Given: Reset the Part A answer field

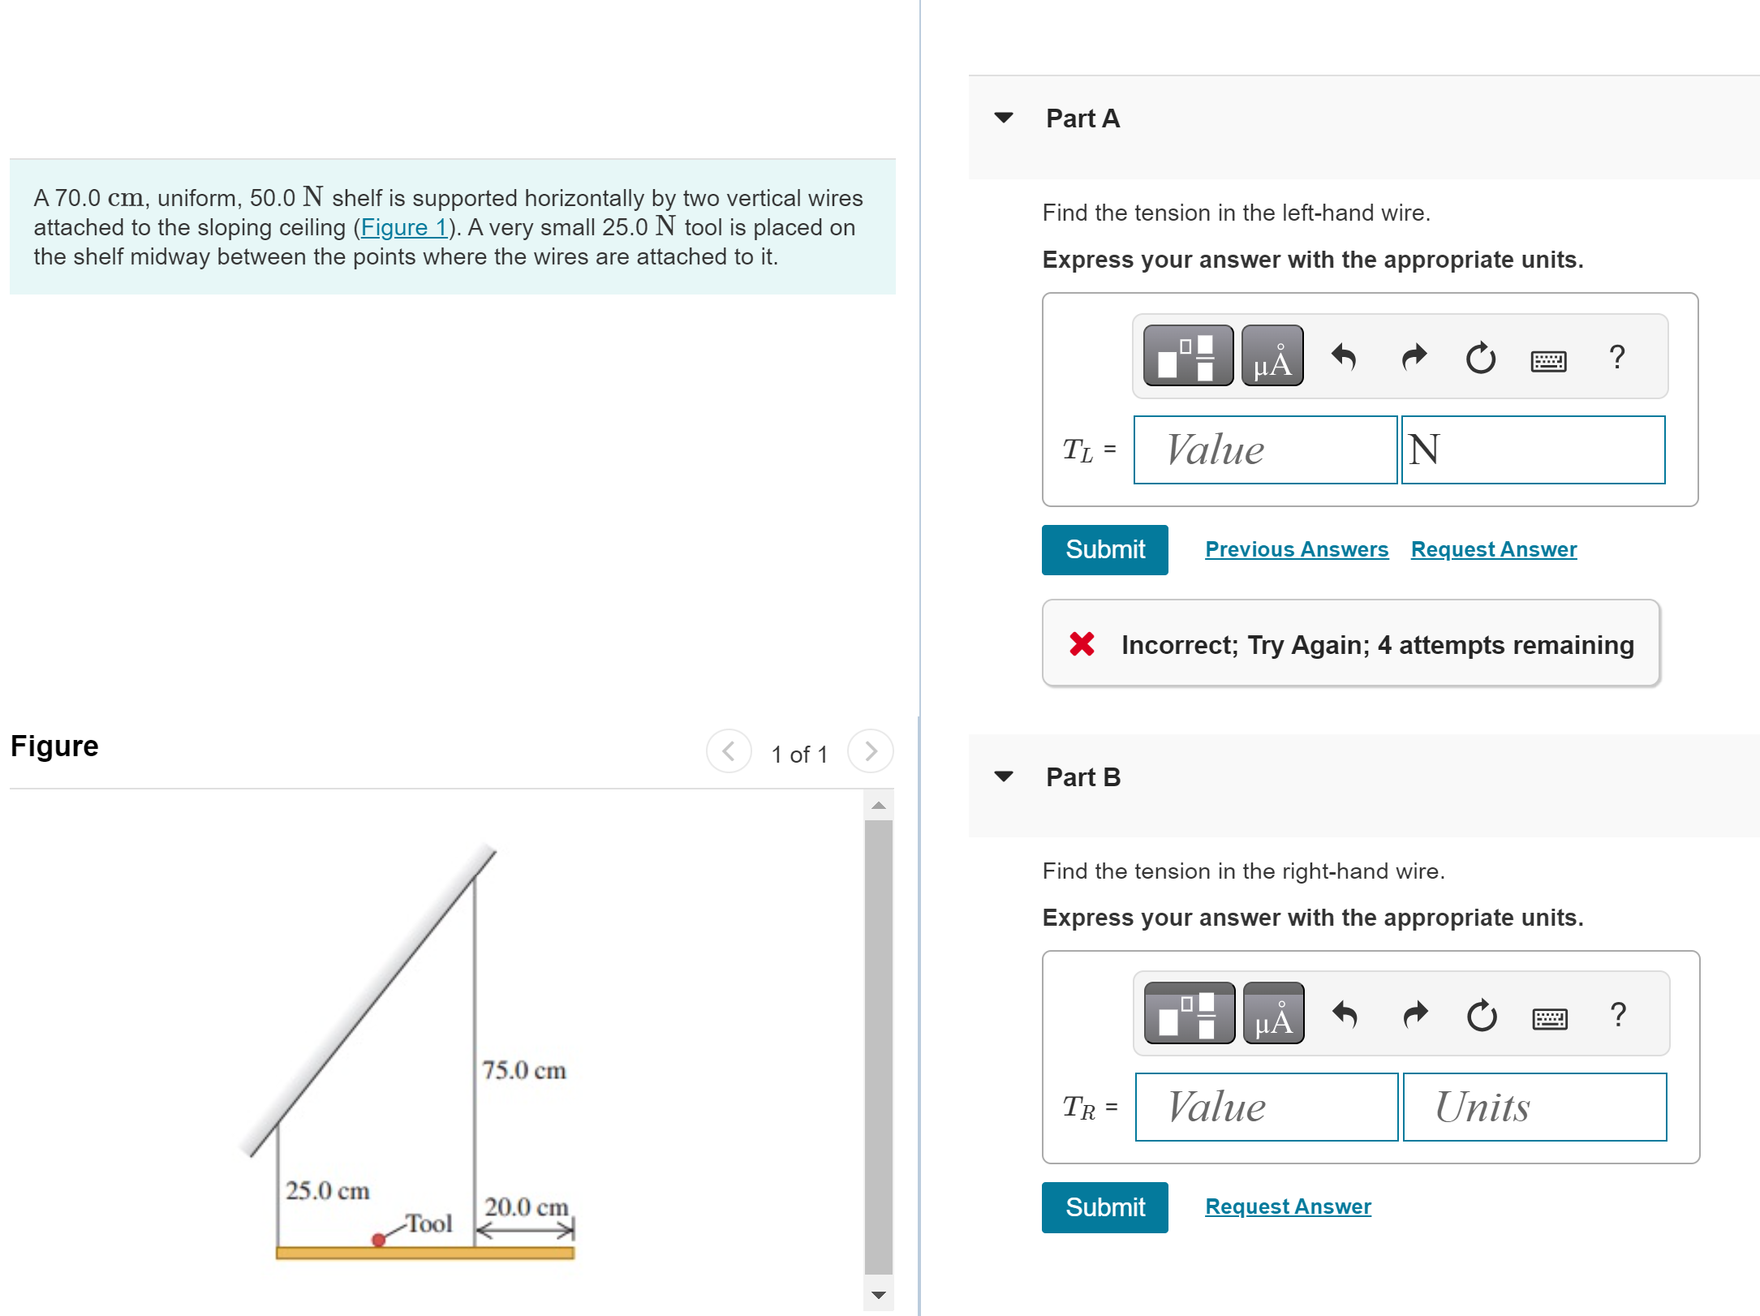Looking at the screenshot, I should coord(1480,356).
